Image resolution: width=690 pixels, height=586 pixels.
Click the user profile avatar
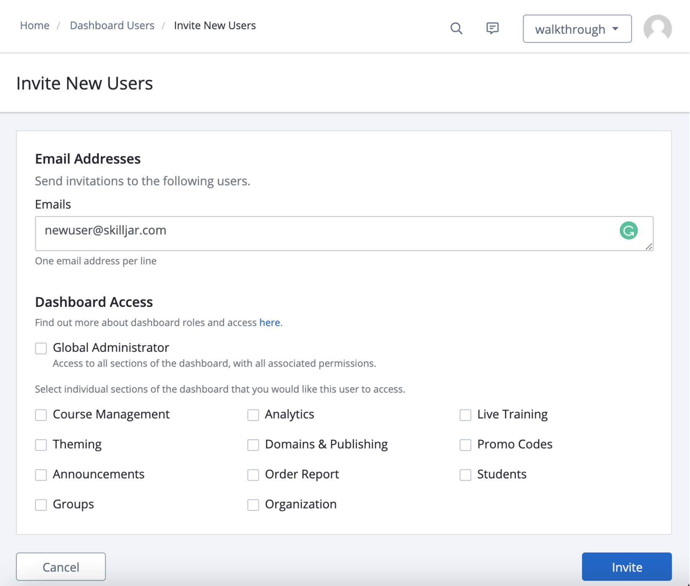(657, 28)
